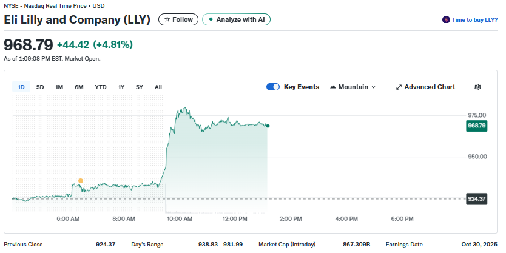This screenshot has width=506, height=253.
Task: Click the sparkle icon in Analyze with AI
Action: pos(211,19)
